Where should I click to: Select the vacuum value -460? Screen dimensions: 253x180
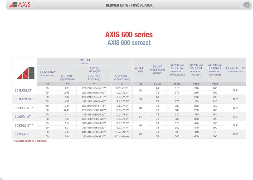tap(196, 136)
